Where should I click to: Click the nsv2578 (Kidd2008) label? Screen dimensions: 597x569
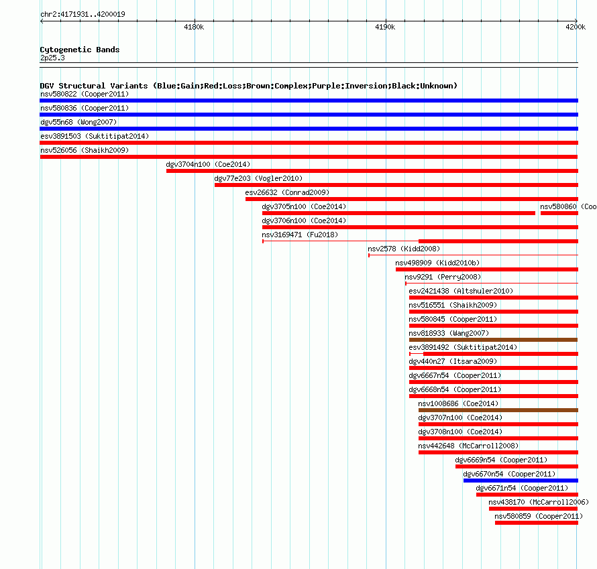tap(404, 249)
